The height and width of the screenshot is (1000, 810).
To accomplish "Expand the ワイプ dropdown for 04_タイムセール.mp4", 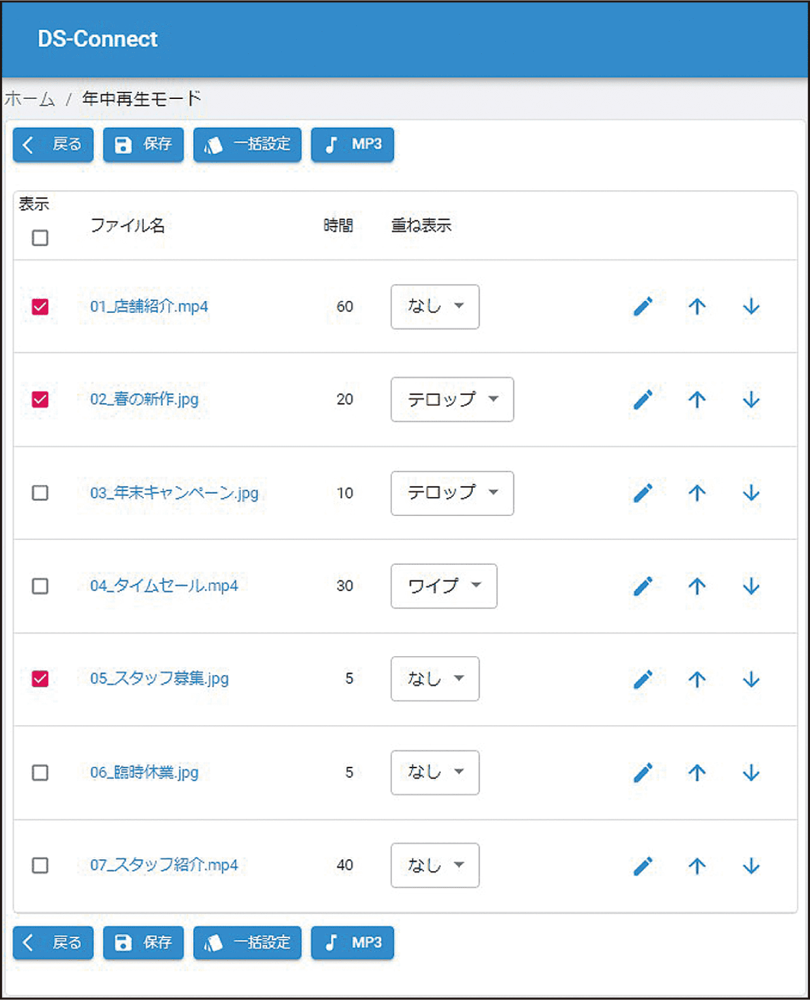I will click(x=443, y=586).
